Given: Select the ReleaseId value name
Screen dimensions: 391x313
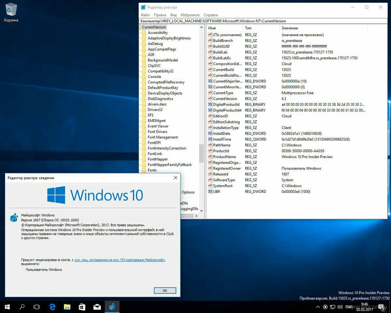Looking at the screenshot, I should point(221,174).
